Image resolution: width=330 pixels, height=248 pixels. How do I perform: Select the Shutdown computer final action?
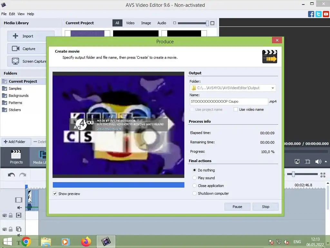point(194,193)
